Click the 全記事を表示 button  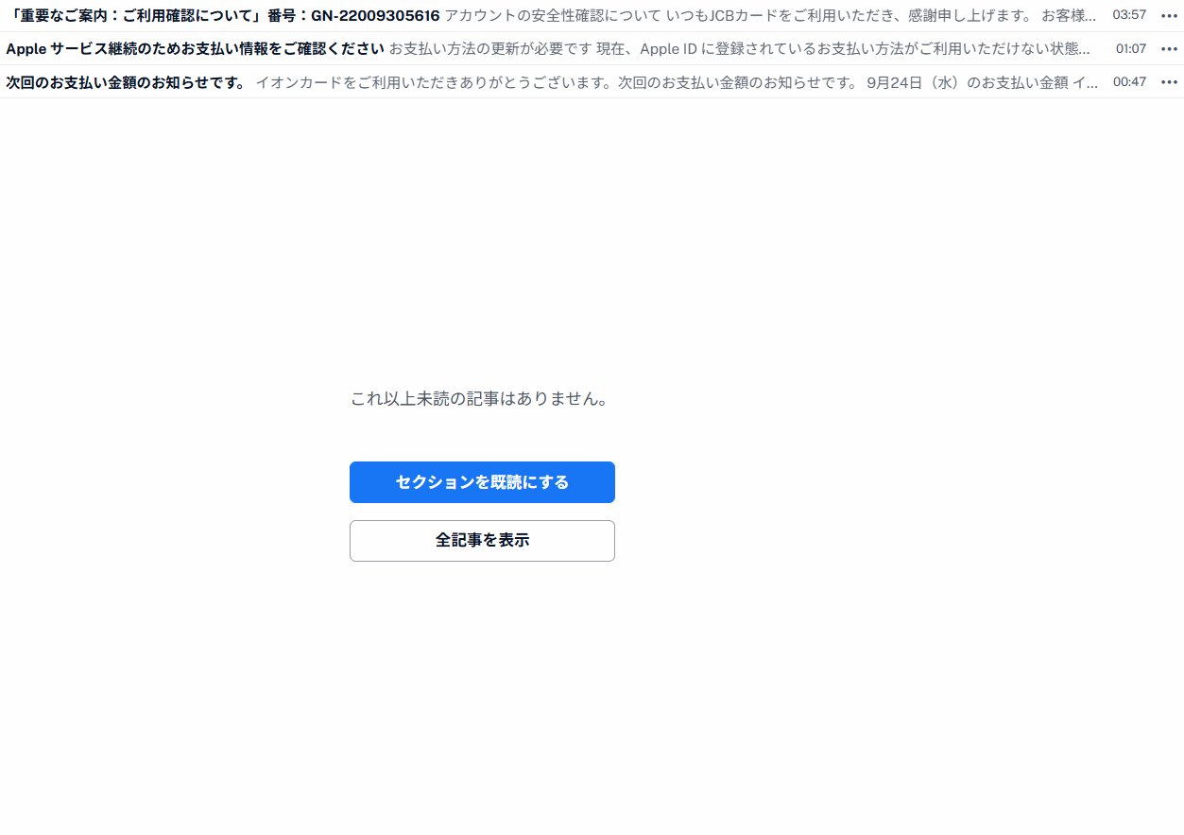coord(482,541)
